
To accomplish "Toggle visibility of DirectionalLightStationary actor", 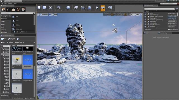I will click(145, 20).
